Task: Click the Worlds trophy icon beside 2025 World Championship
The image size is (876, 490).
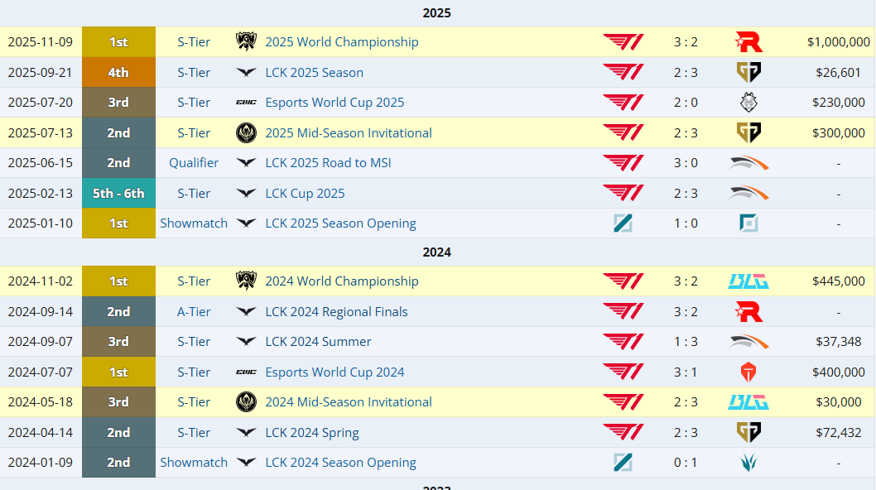Action: tap(246, 42)
